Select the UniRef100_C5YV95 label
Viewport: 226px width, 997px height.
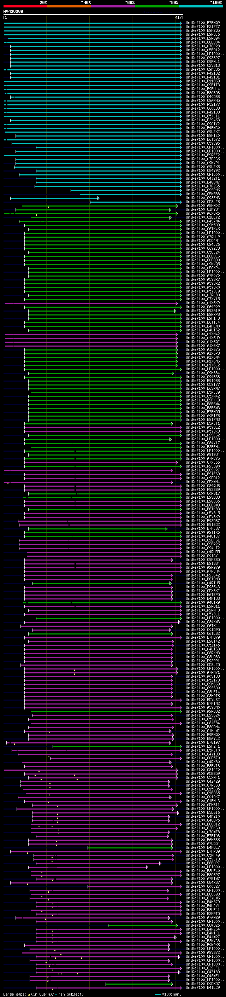203,144
